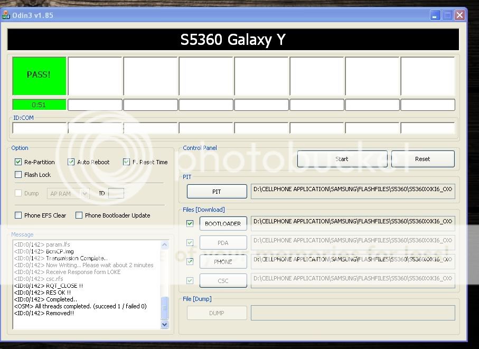Click the 'All threads completed' log line

point(80,306)
